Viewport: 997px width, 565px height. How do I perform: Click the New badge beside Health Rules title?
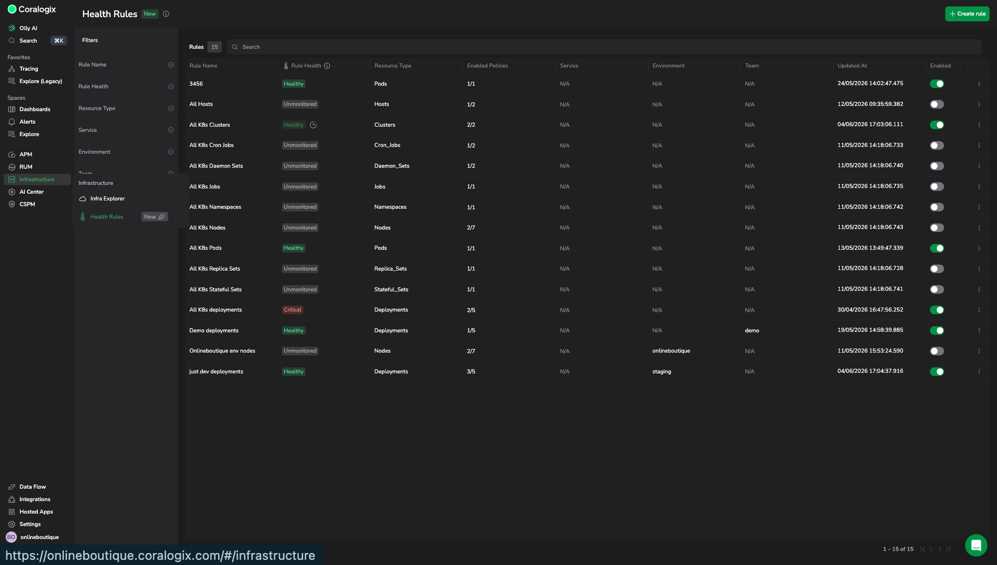click(x=150, y=14)
